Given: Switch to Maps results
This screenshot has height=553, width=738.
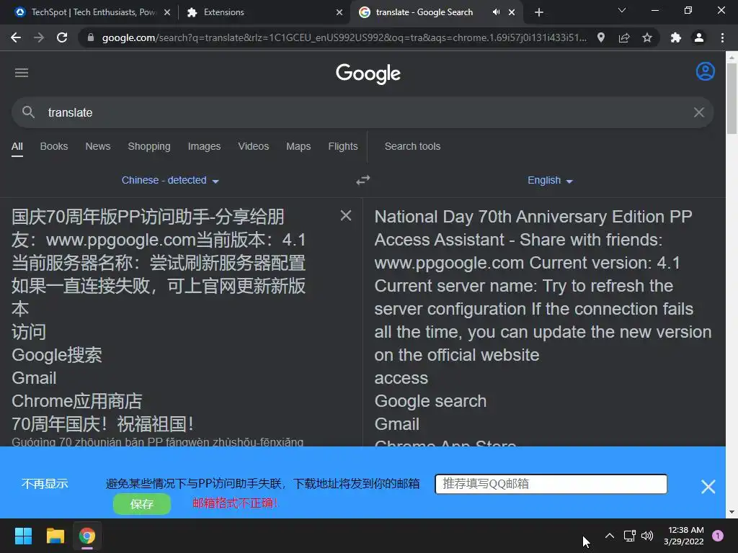Looking at the screenshot, I should pyautogui.click(x=298, y=146).
